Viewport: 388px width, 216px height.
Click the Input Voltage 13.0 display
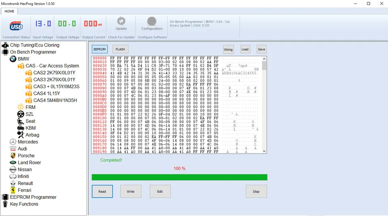coord(43,23)
